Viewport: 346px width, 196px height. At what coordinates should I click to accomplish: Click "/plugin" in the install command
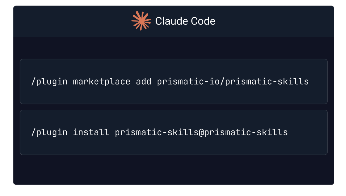click(49, 133)
